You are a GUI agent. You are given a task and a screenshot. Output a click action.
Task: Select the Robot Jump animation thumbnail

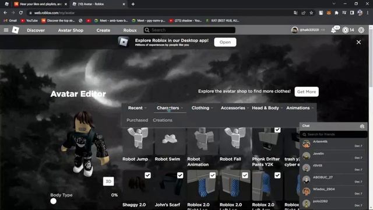(138, 141)
